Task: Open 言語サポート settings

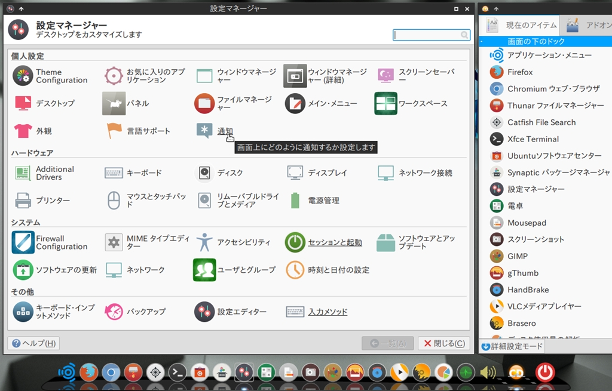Action: (x=138, y=131)
